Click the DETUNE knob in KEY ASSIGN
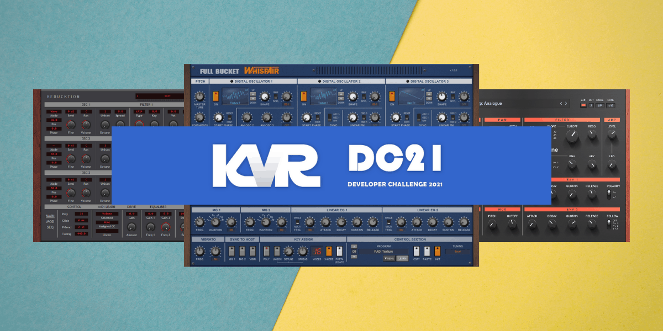This screenshot has width=663, height=331. point(288,251)
